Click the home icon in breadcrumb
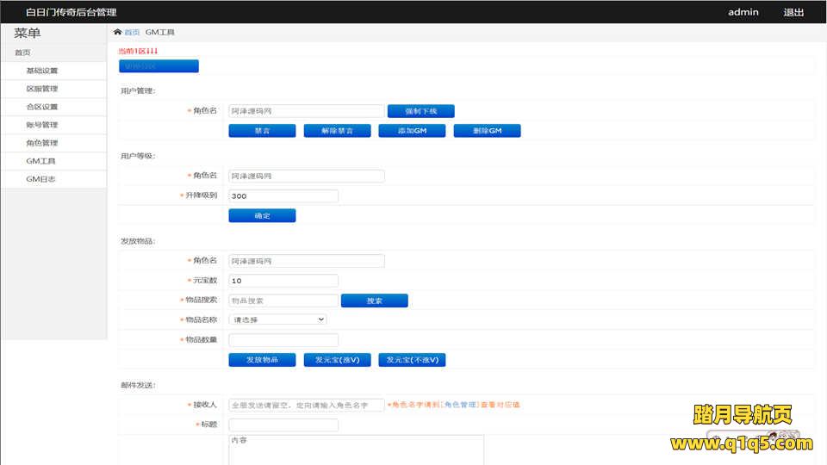The height and width of the screenshot is (465, 827). 117,32
